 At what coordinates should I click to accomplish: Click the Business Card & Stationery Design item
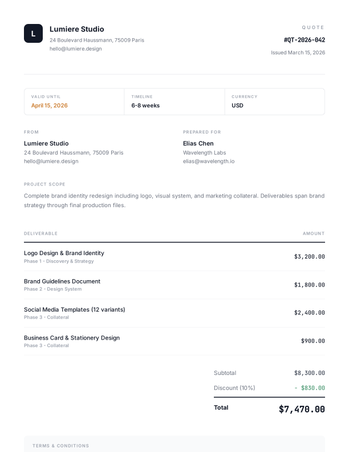(x=72, y=338)
